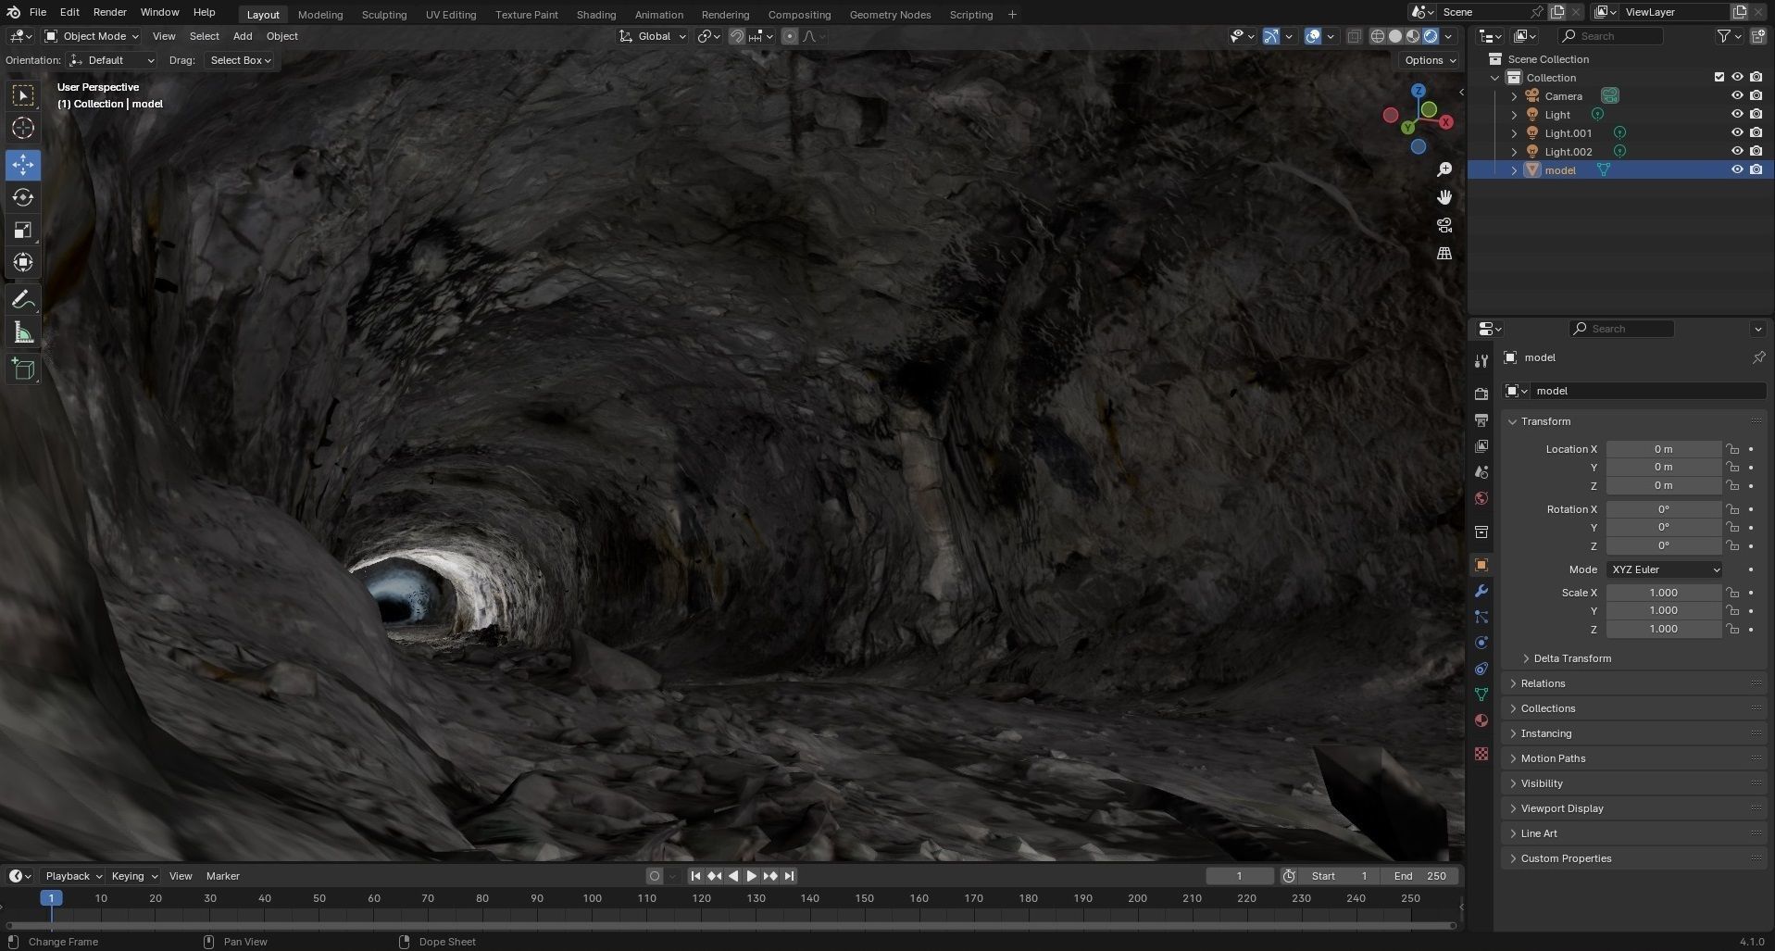This screenshot has height=951, width=1775.
Task: Click the Pan view hand icon
Action: tap(1444, 197)
